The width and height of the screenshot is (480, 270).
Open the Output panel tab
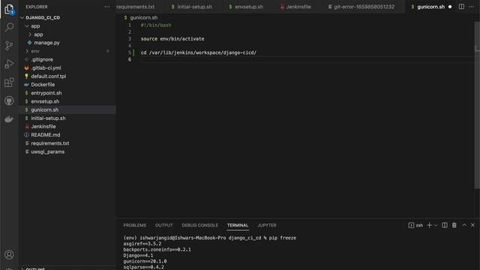point(163,225)
